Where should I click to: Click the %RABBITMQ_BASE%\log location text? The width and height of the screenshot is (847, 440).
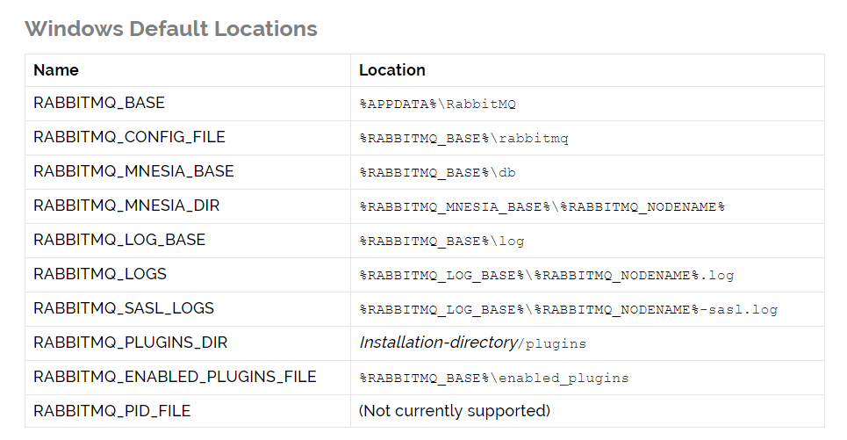tap(441, 242)
